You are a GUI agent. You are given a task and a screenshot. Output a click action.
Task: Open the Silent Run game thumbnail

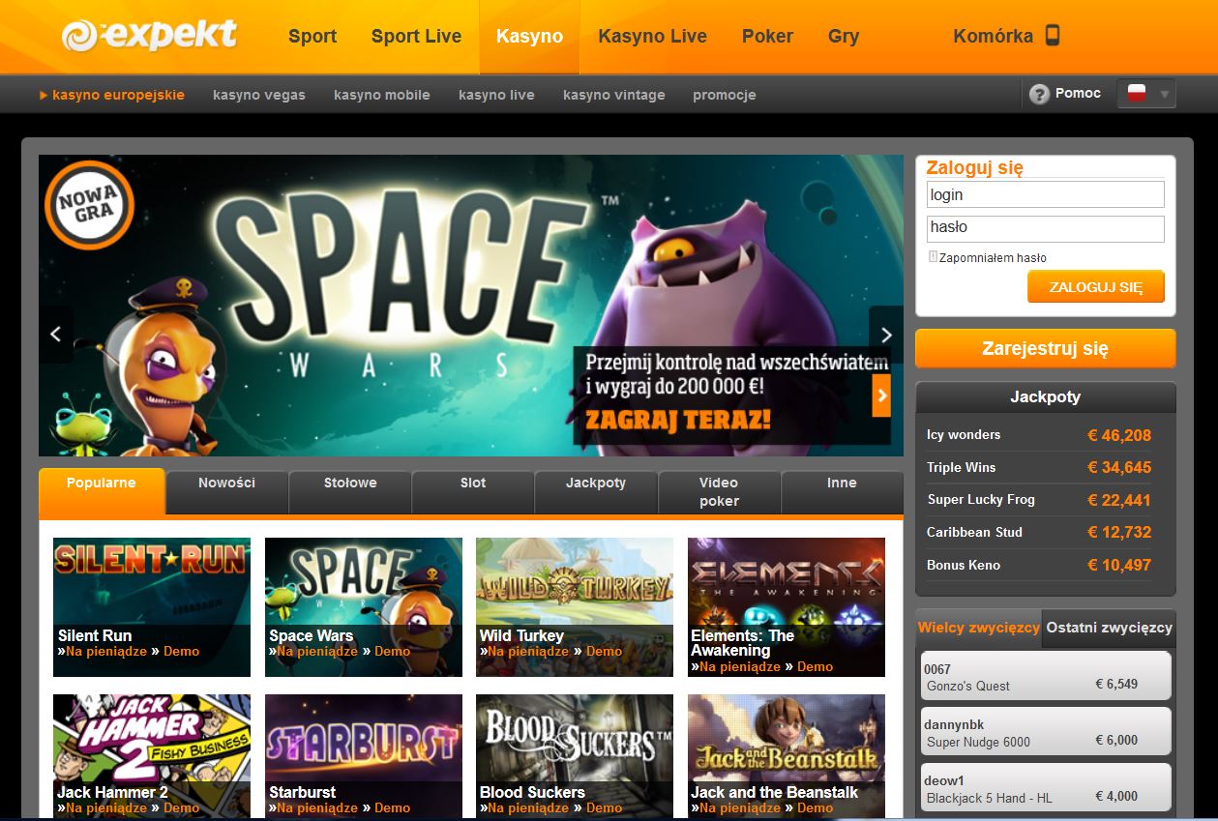point(152,607)
